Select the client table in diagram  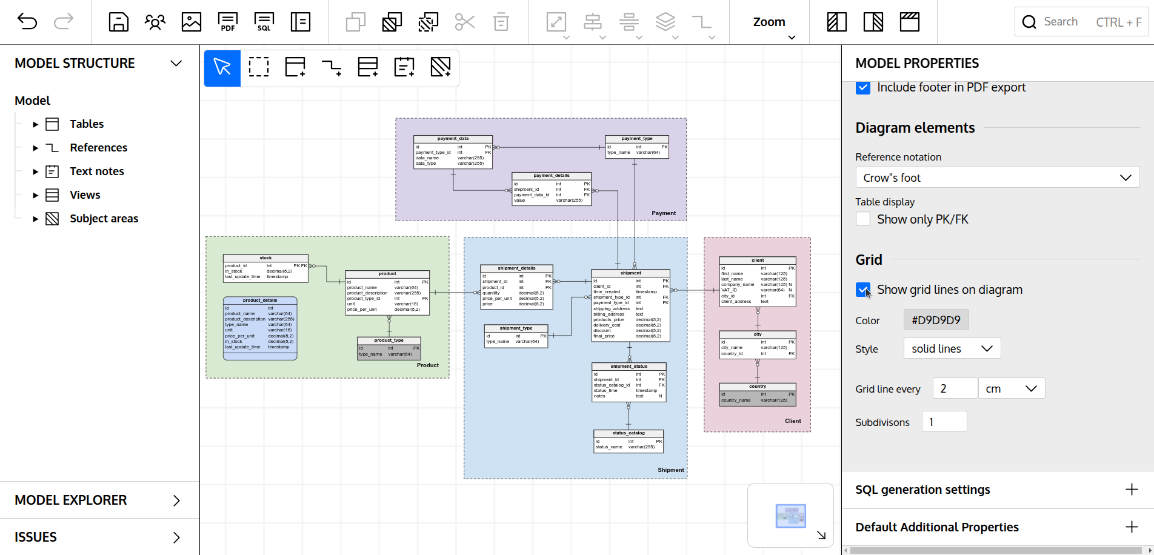[x=758, y=282]
